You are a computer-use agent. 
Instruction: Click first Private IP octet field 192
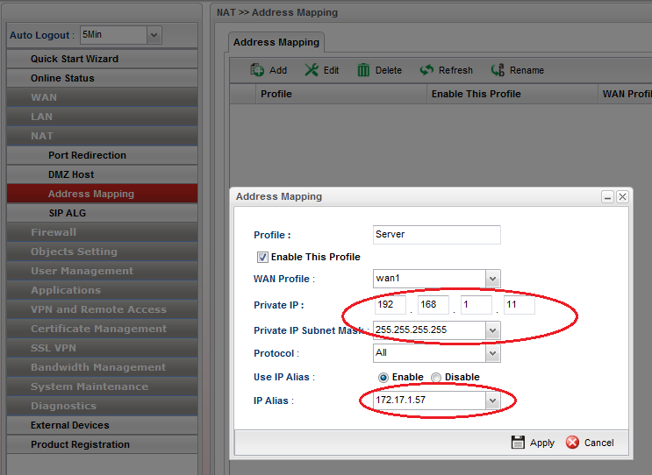[390, 305]
